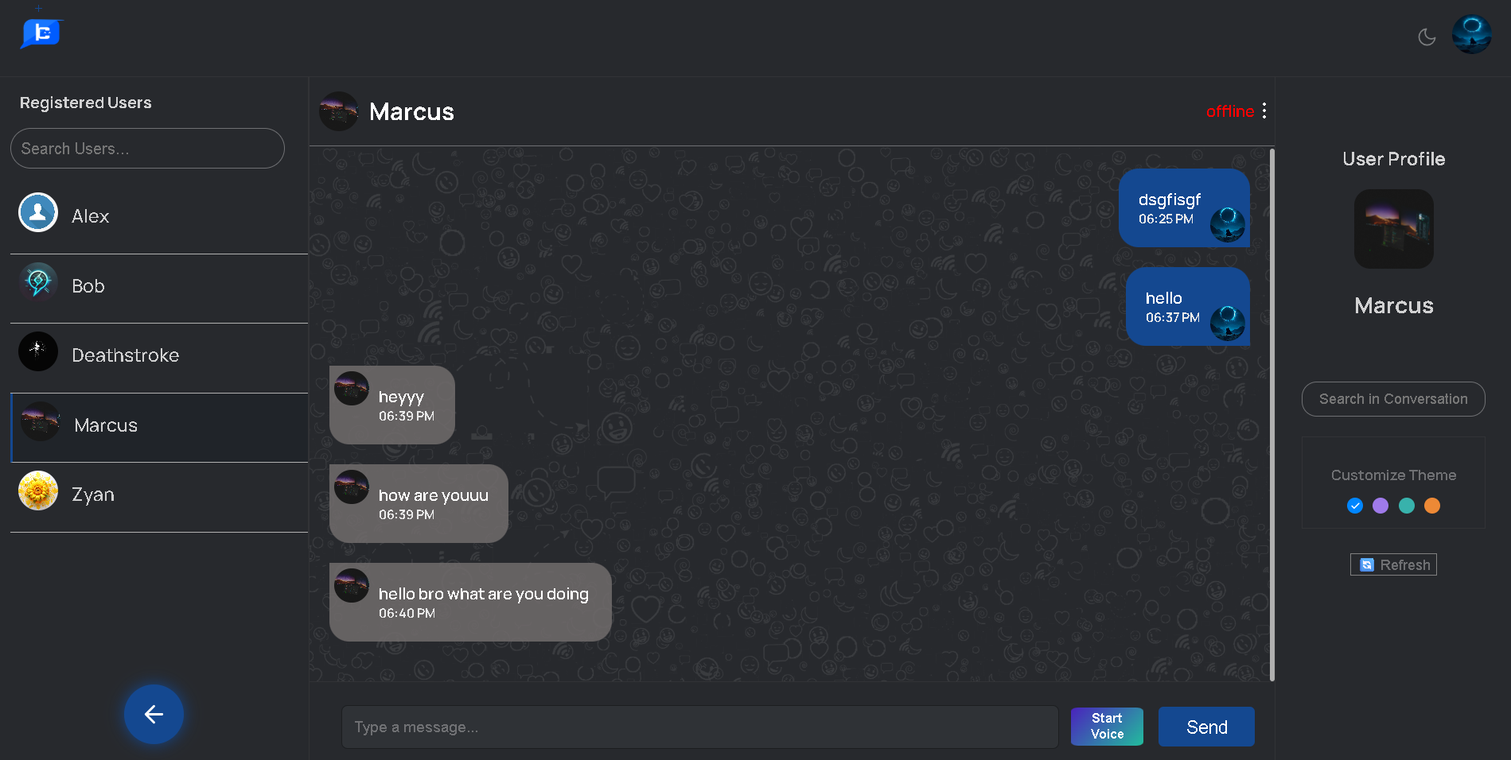
Task: Click Bob's avatar icon
Action: coord(38,282)
